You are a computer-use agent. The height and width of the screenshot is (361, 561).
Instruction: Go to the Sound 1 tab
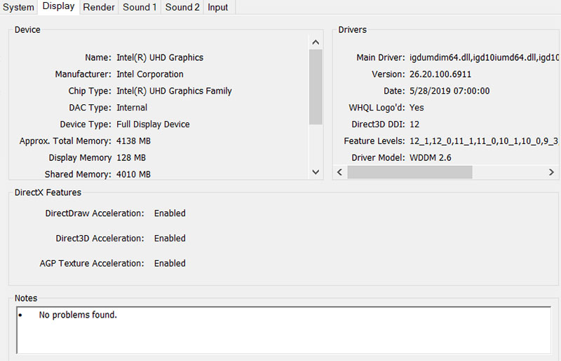click(x=140, y=7)
